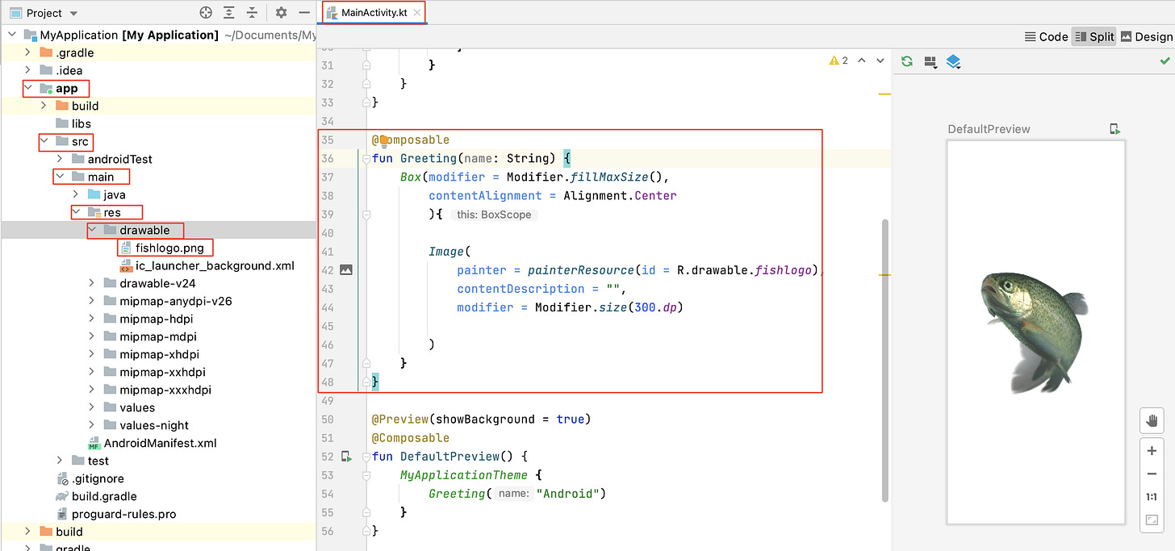Click the Select Opened File icon in Project toolbar
Image resolution: width=1175 pixels, height=551 pixels.
tap(206, 12)
